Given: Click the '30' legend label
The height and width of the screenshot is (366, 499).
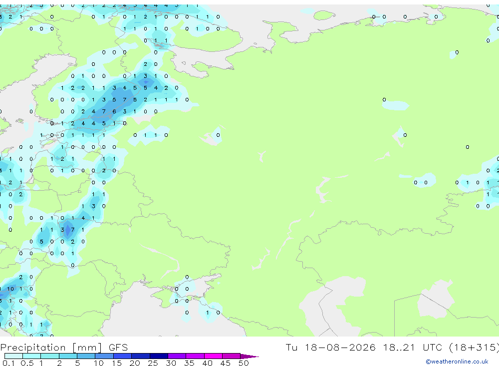Looking at the screenshot, I should [x=171, y=363].
